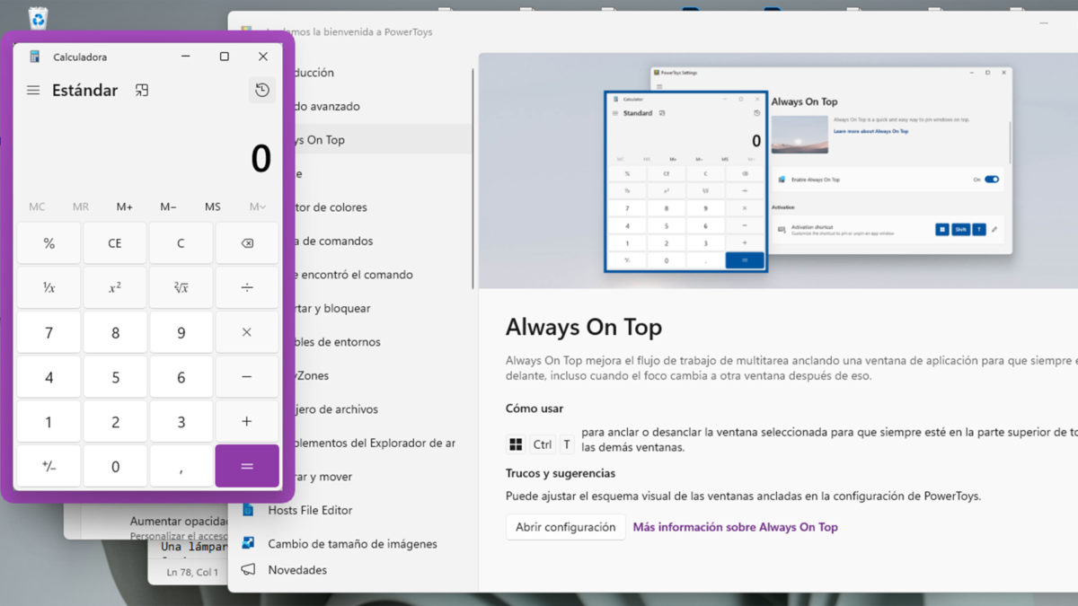Image resolution: width=1078 pixels, height=606 pixels.
Task: Click the Ctrl shortcut key badge
Action: [x=543, y=444]
